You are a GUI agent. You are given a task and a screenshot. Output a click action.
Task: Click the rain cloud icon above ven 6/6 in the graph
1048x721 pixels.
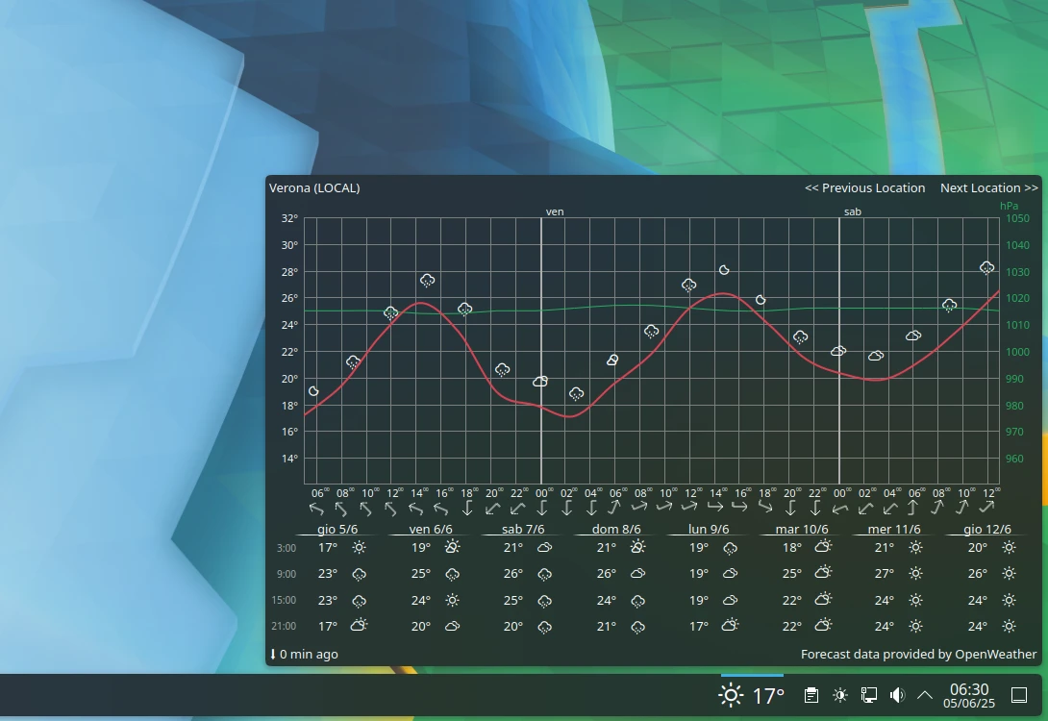[x=426, y=280]
